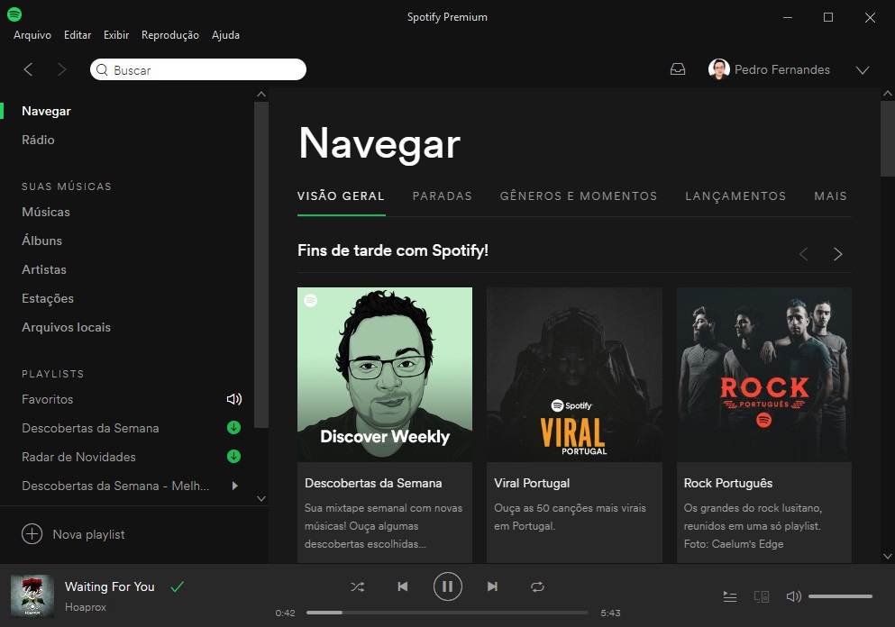The height and width of the screenshot is (627, 895).
Task: Open artist Hoaprox from now playing
Action: (x=86, y=607)
